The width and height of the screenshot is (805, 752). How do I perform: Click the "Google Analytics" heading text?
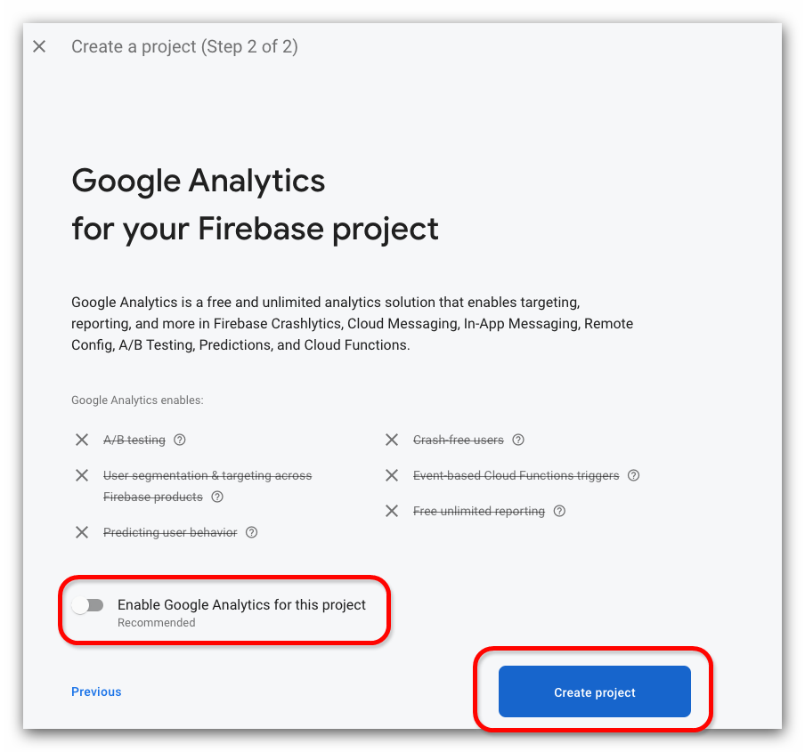pyautogui.click(x=199, y=181)
